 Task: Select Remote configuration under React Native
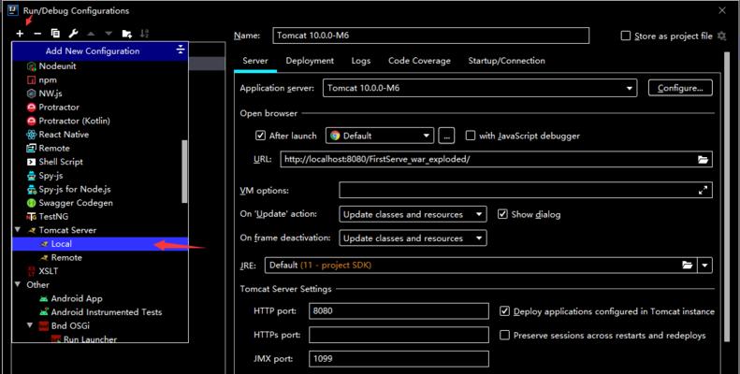[100, 148]
